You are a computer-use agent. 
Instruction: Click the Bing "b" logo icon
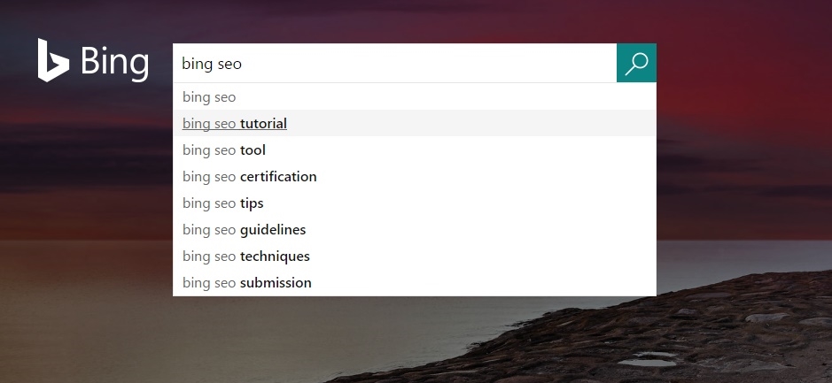click(53, 60)
